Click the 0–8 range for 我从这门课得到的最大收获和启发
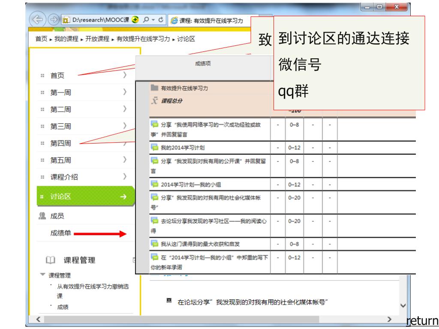 [294, 244]
